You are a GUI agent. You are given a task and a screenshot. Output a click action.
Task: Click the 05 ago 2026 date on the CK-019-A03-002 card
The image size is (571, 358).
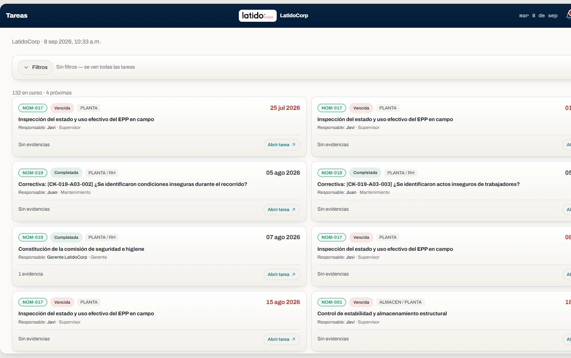click(x=283, y=173)
